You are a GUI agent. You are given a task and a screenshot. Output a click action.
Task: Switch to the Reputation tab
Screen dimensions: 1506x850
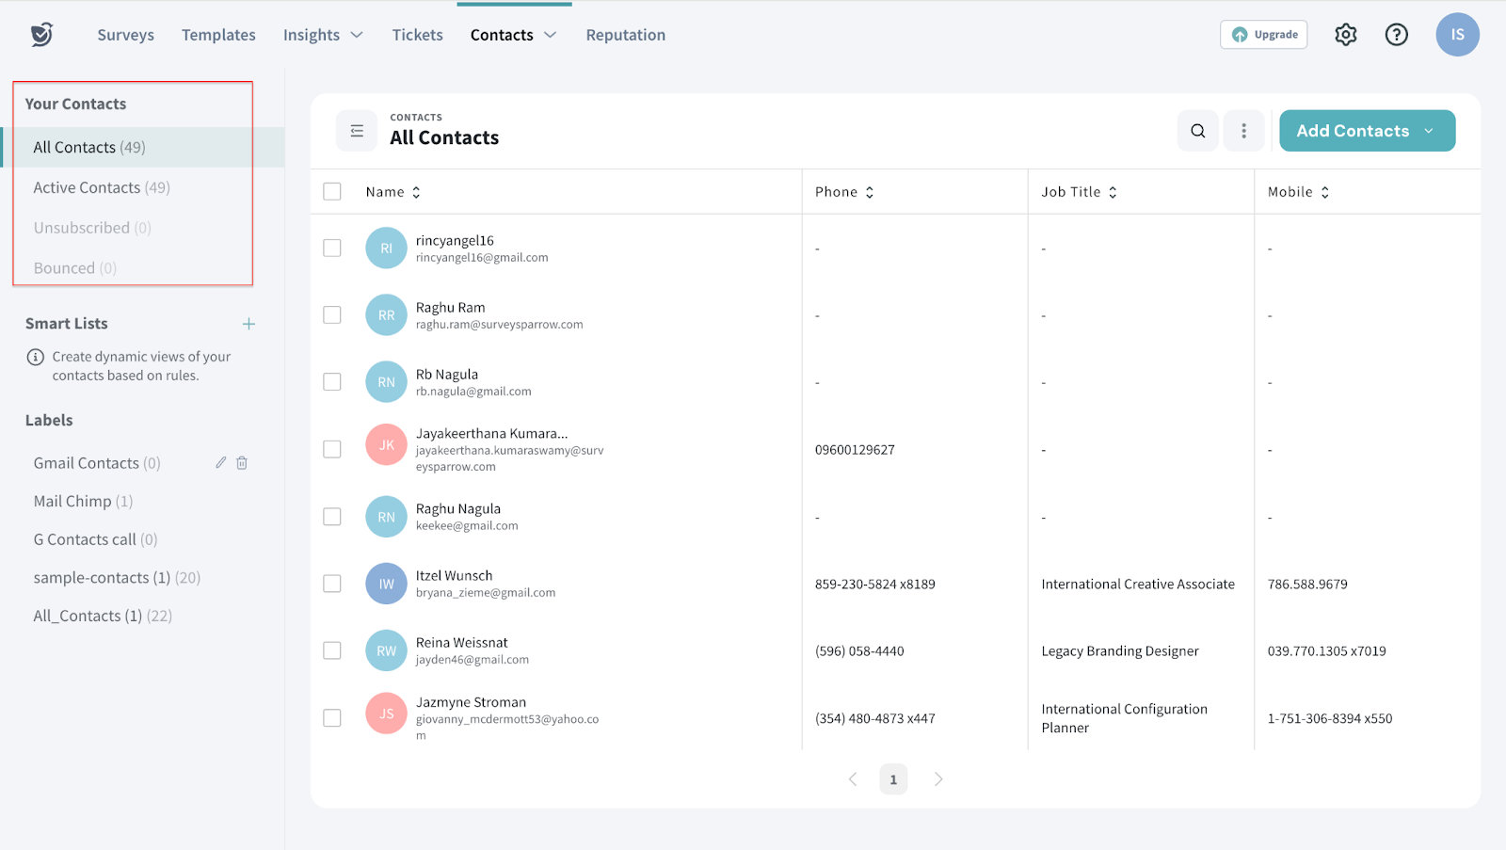(625, 35)
